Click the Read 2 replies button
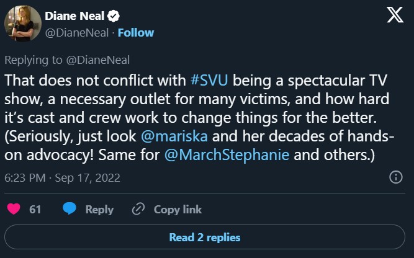The image size is (414, 258). (x=205, y=237)
